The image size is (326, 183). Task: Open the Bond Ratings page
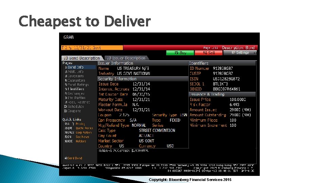pyautogui.click(x=77, y=85)
